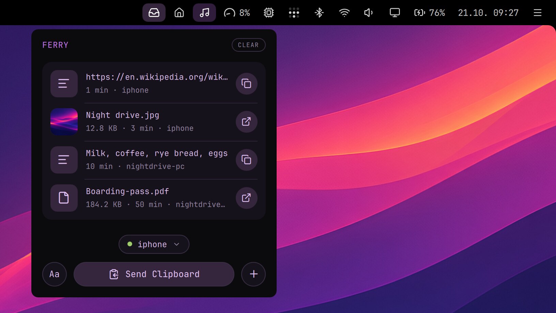Click the text icon of grocery note

(x=64, y=160)
